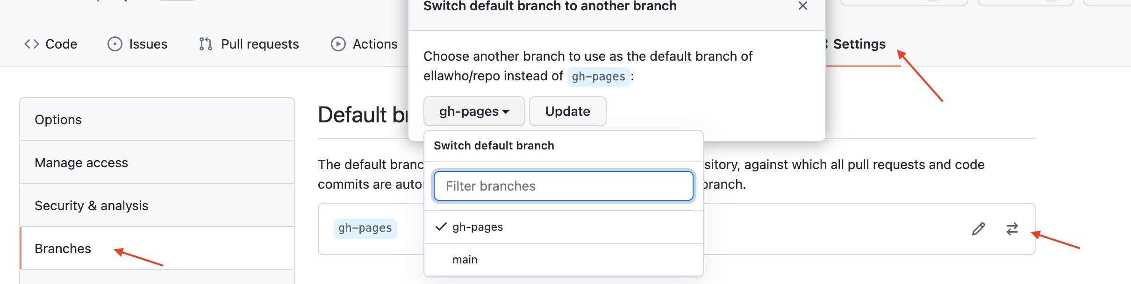Click the swap-arrows icon to switch default branch
The height and width of the screenshot is (284, 1131).
point(1012,229)
